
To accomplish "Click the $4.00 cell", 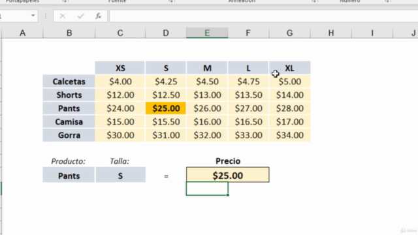I will pos(120,81).
